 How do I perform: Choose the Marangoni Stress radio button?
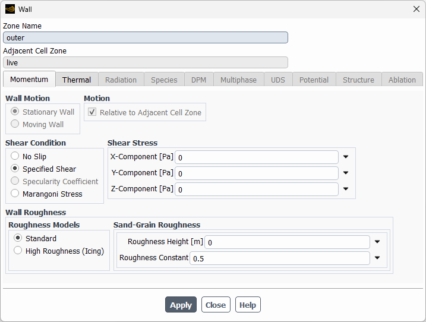tap(15, 194)
